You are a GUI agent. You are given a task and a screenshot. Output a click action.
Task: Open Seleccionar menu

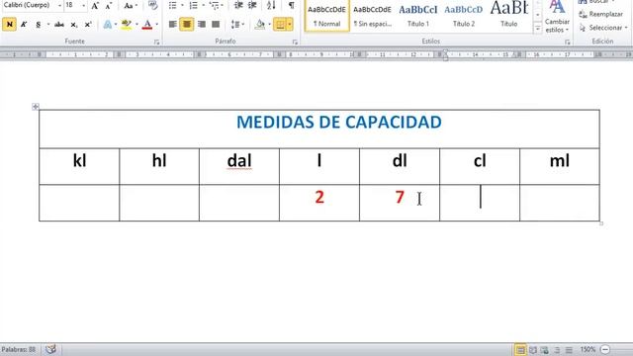(x=603, y=28)
